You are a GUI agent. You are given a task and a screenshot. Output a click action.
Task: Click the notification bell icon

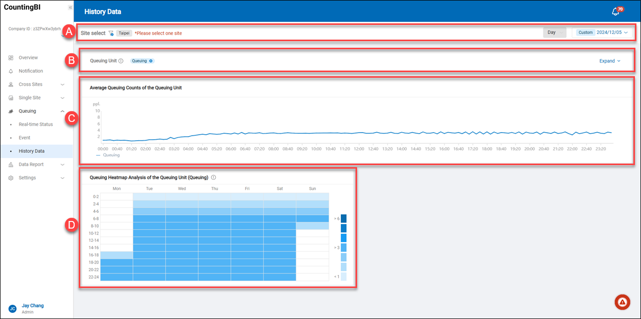coord(616,12)
